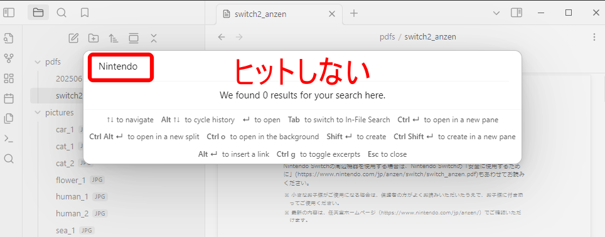Screen dimensions: 605x237
Task: Create a new folder icon
Action: click(x=94, y=38)
